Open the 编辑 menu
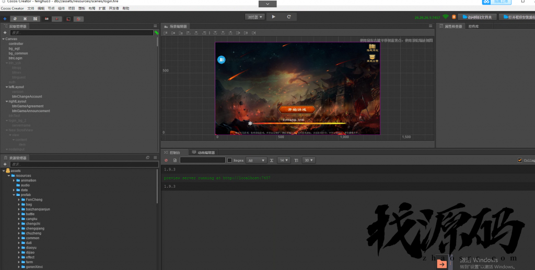This screenshot has height=270, width=535. point(41,8)
